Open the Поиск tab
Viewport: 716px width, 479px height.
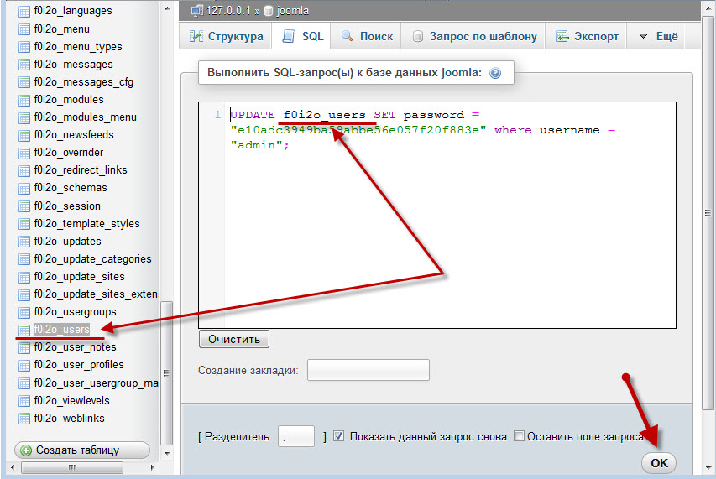(366, 37)
